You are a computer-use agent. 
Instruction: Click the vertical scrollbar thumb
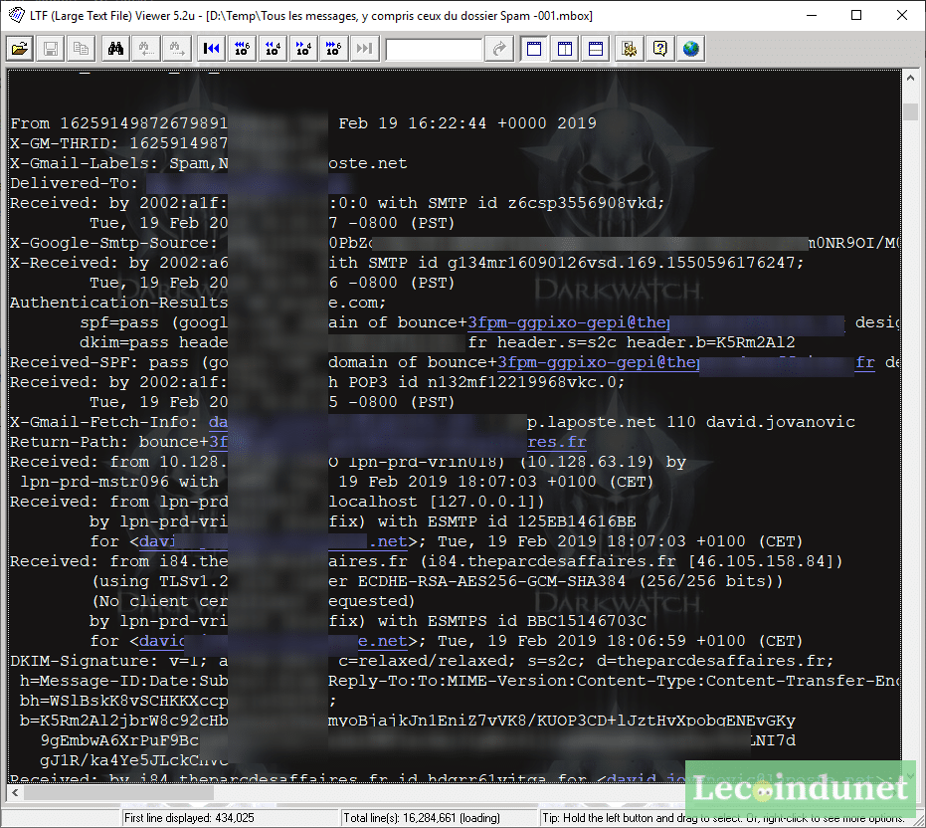(911, 111)
